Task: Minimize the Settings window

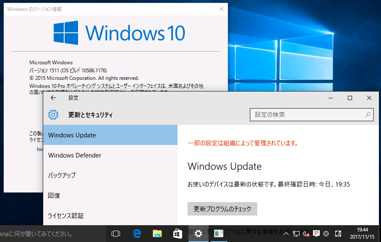Action: [x=331, y=98]
